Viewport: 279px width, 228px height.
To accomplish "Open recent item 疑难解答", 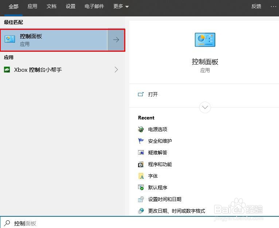I will pos(158,153).
